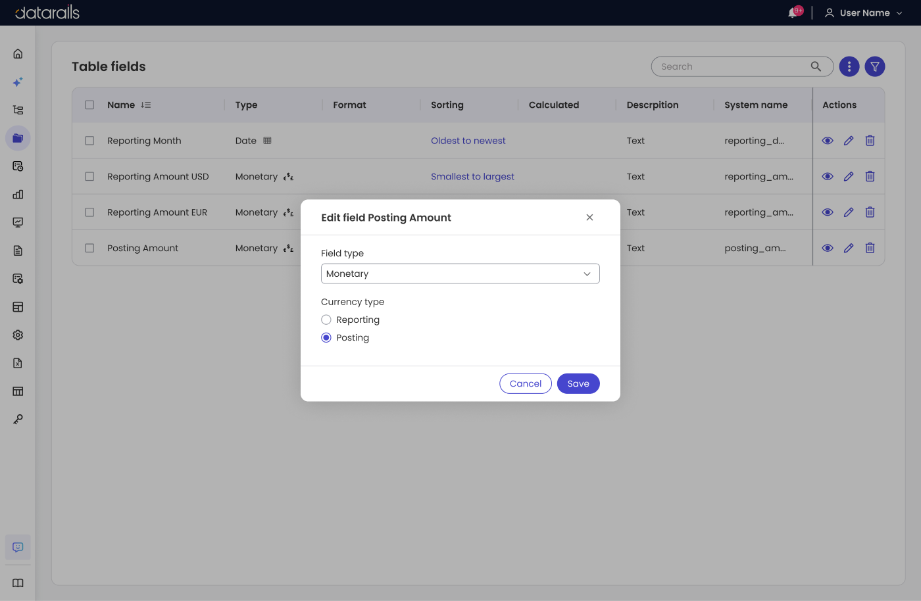Edit the Reporting Month row with pencil
Viewport: 921px width, 601px height.
(849, 141)
